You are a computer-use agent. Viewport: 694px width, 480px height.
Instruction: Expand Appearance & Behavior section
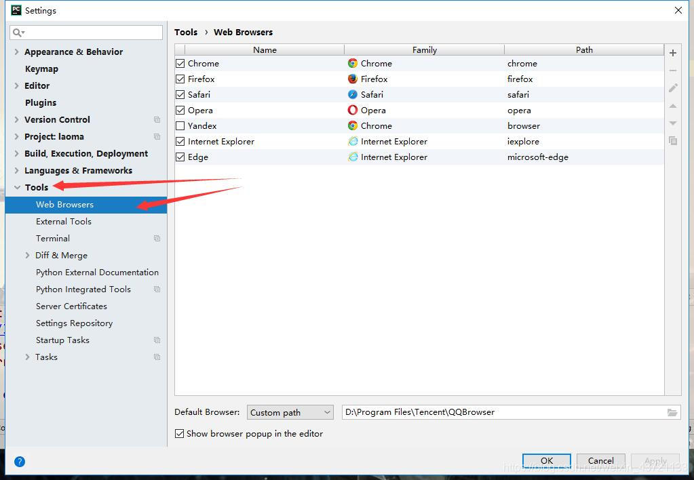point(16,52)
